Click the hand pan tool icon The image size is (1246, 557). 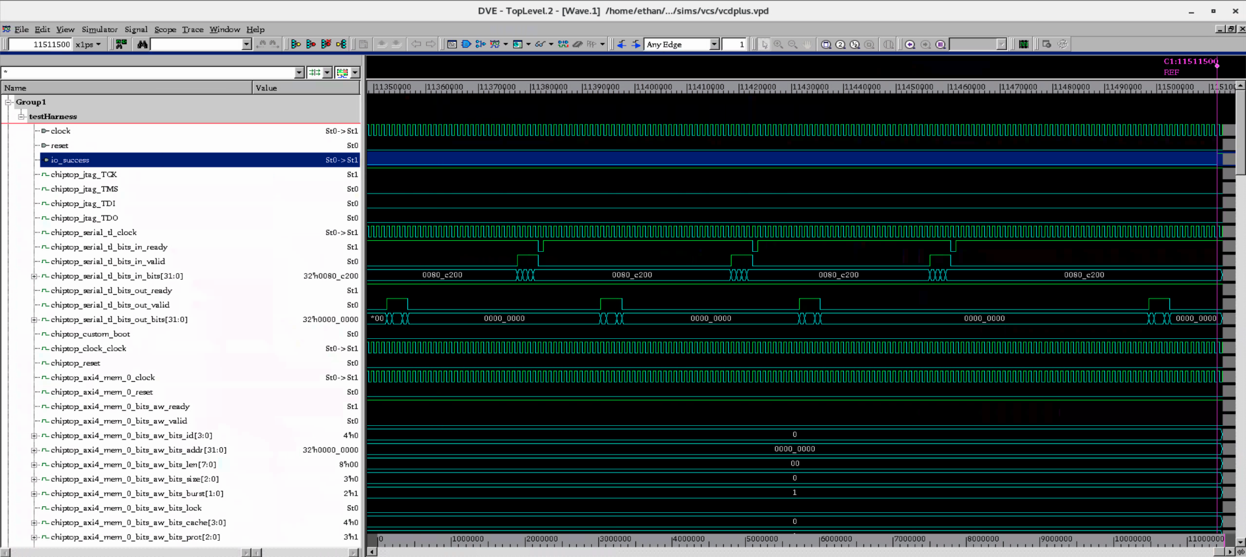click(x=807, y=44)
